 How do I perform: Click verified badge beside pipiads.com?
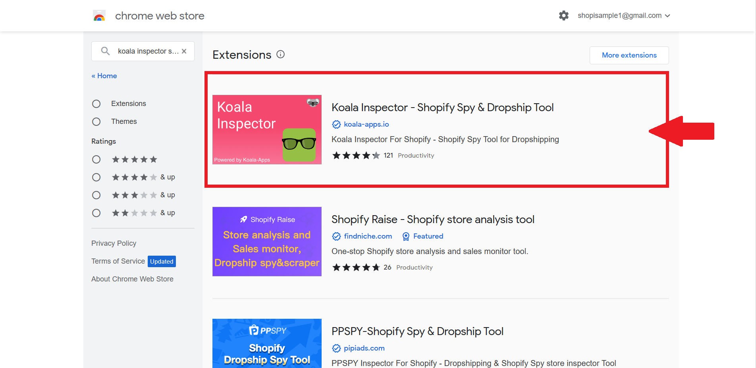(x=336, y=348)
